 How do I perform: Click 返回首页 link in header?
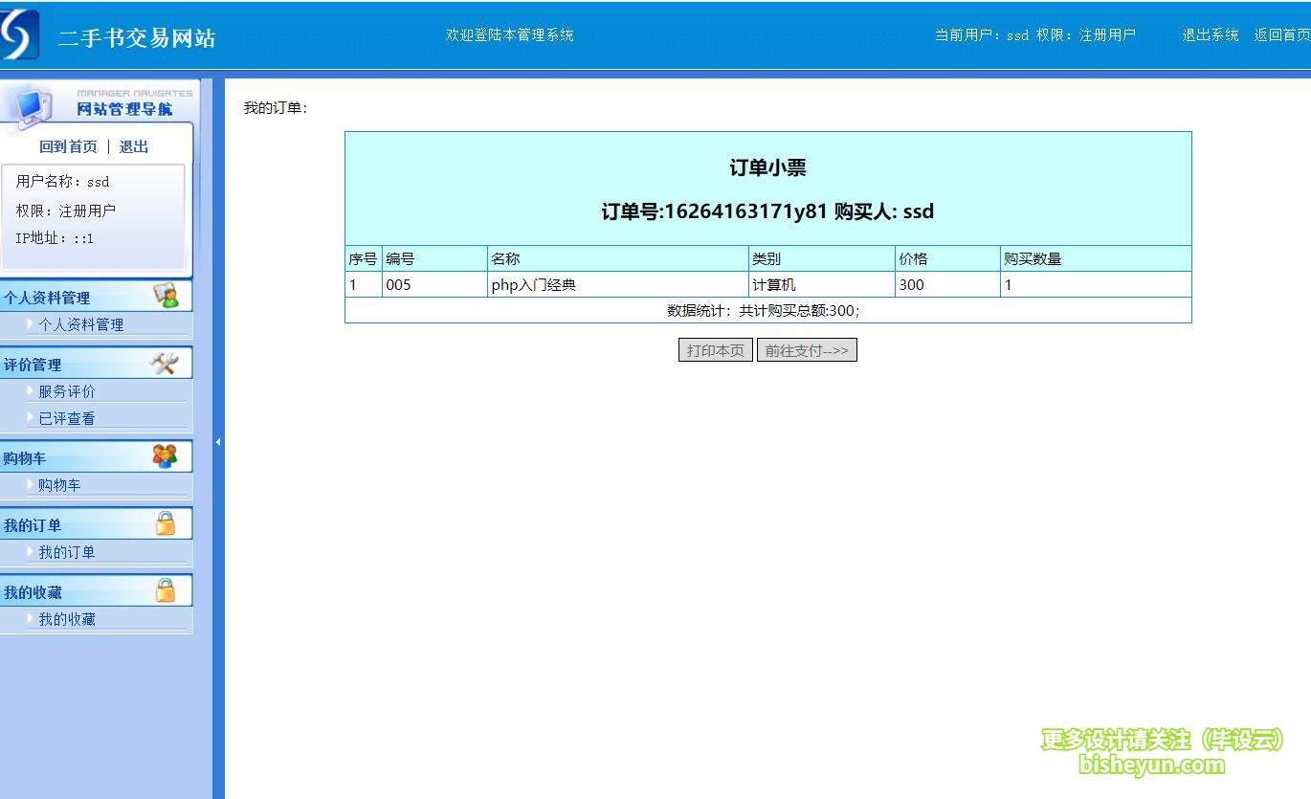tap(1282, 35)
